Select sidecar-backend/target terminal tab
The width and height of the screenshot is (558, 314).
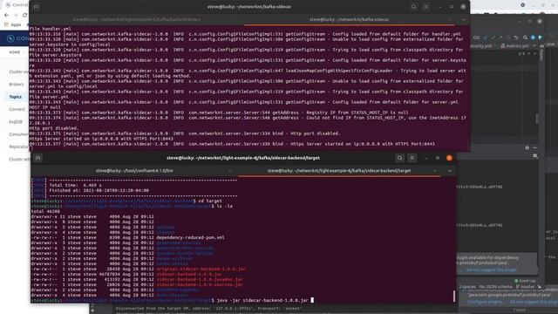(339, 171)
